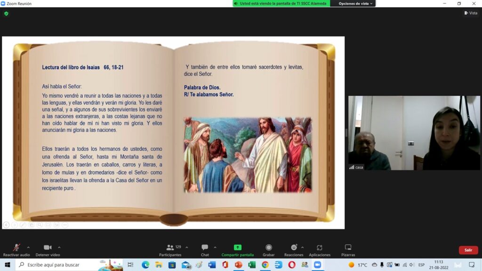Open more options ellipsis in slideshow controls
The height and width of the screenshot is (271, 482).
[64, 225]
